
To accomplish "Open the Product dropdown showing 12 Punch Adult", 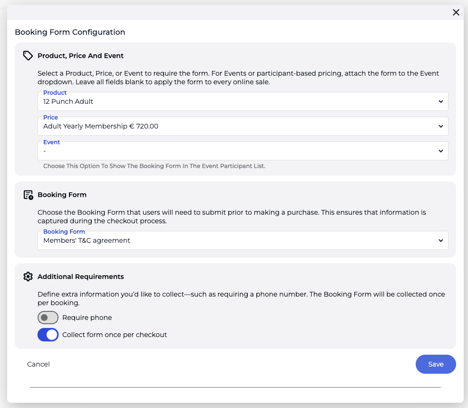I will [x=238, y=101].
